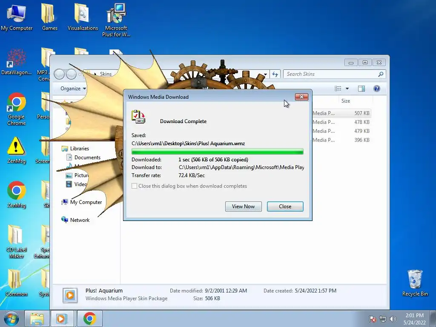436x327 pixels.
Task: Select the file row sized 478 KB
Action: pos(341,122)
